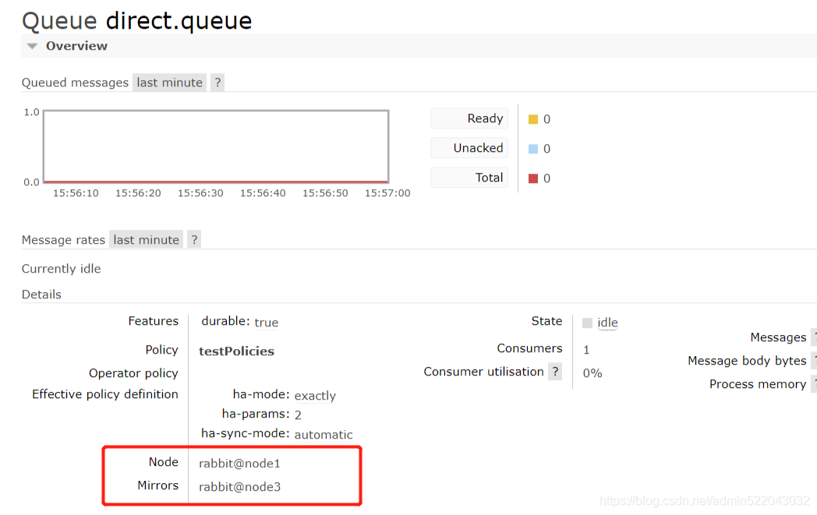Image resolution: width=817 pixels, height=515 pixels.
Task: Click the grey idle state indicator
Action: click(x=587, y=323)
